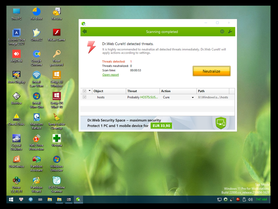Image resolution: width=278 pixels, height=209 pixels.
Task: Toggle the checkbox for the hosts row
Action: click(84, 97)
